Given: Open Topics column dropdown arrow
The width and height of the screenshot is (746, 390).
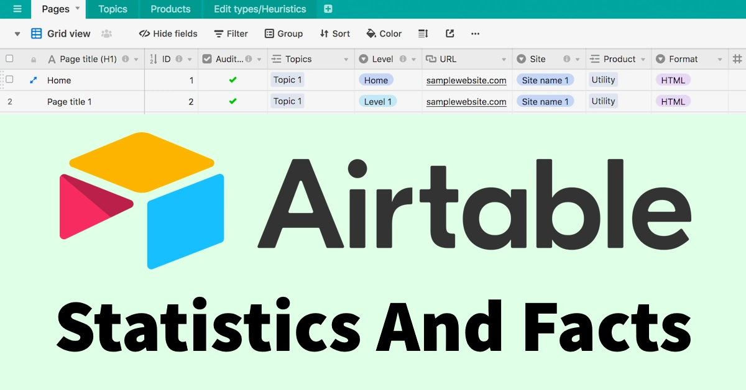Looking at the screenshot, I should tap(346, 60).
